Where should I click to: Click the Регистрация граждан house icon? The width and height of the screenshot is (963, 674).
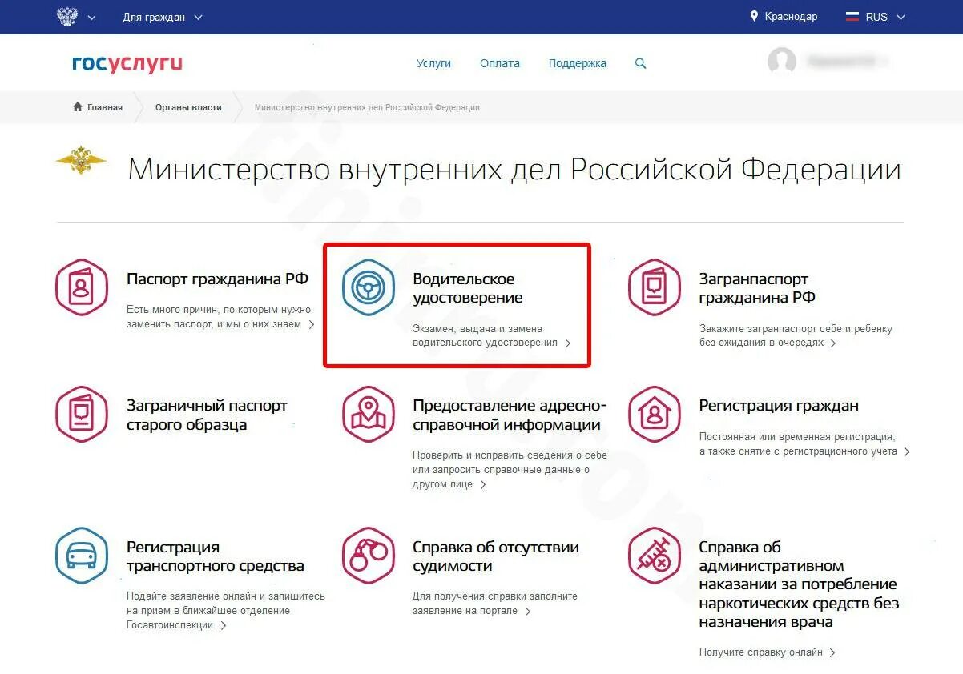pos(655,414)
